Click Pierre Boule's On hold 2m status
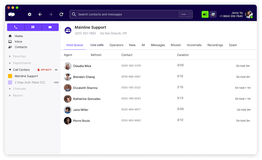 pos(243,121)
